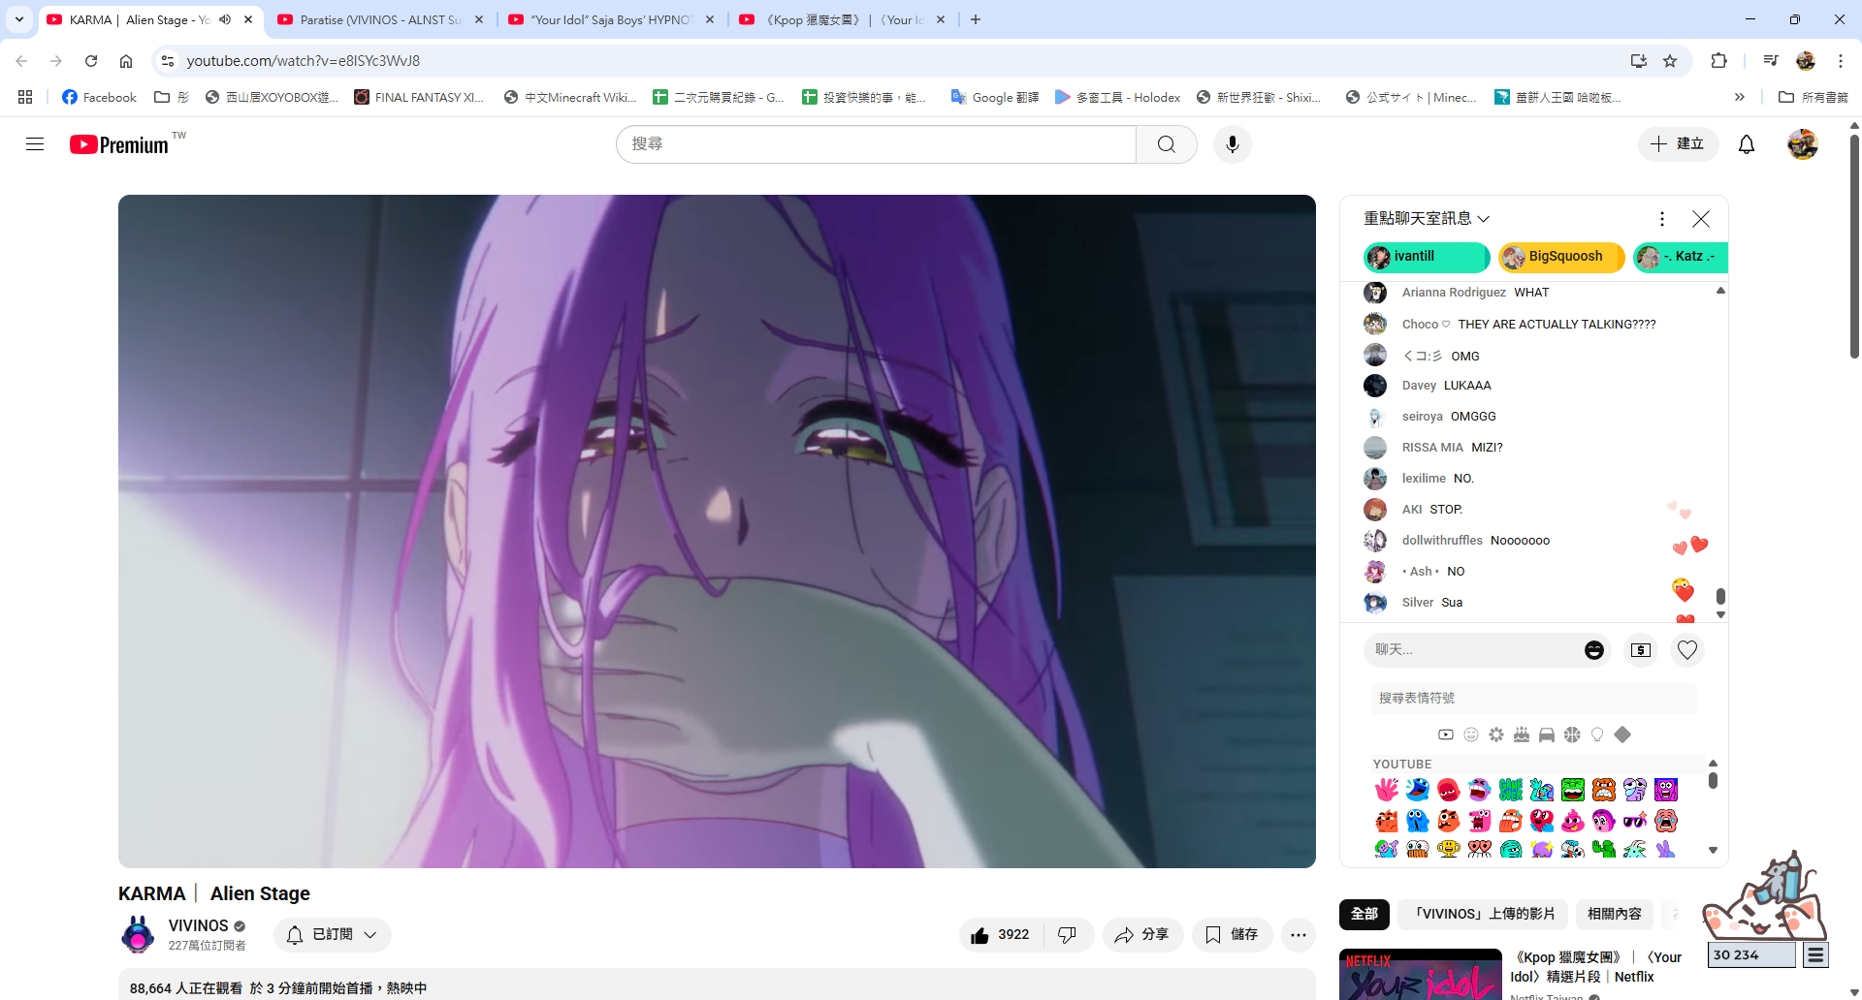Click the 搜尋 YouTube search field

[876, 144]
